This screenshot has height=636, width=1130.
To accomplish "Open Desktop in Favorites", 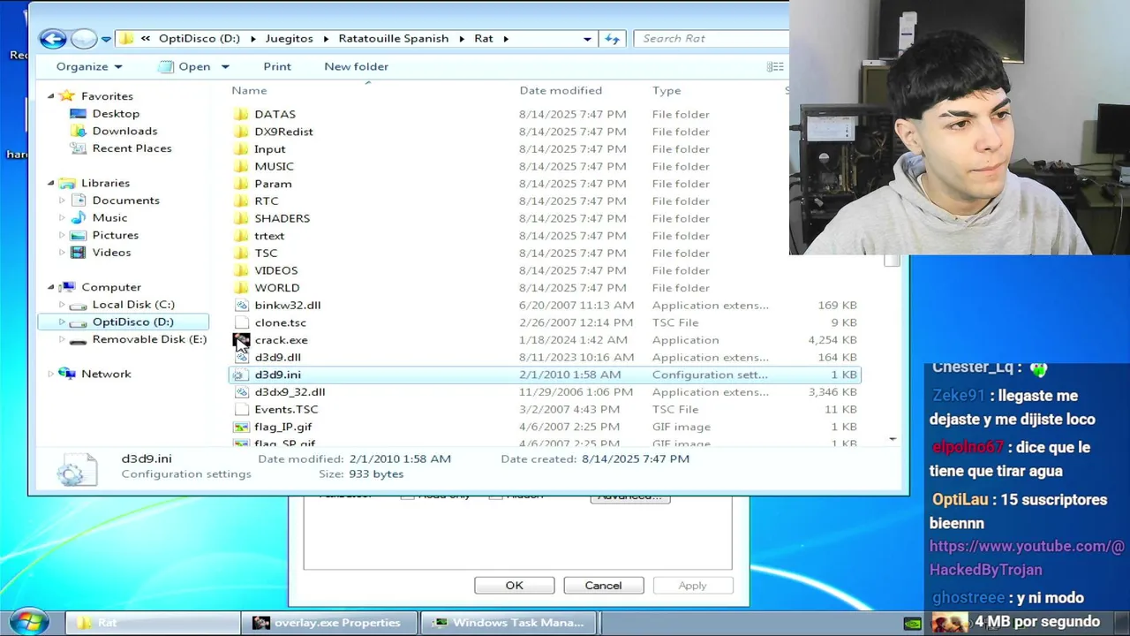I will 116,113.
